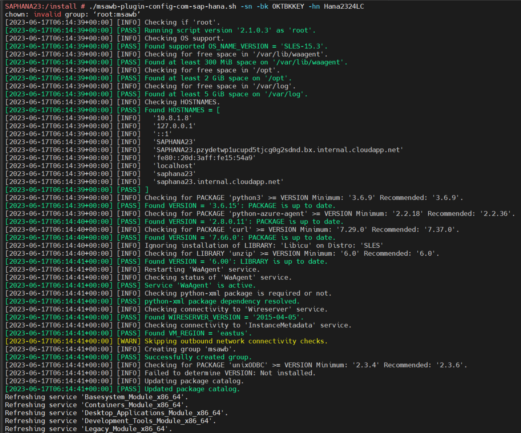Click the 'Checking connectivity to Wireserver' line
Screen dimensions: 521x433
coord(166,309)
